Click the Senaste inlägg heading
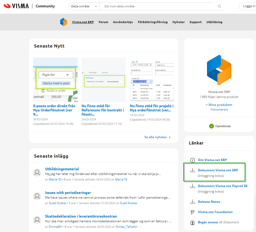Screen dimensions: 256x232 51,156
